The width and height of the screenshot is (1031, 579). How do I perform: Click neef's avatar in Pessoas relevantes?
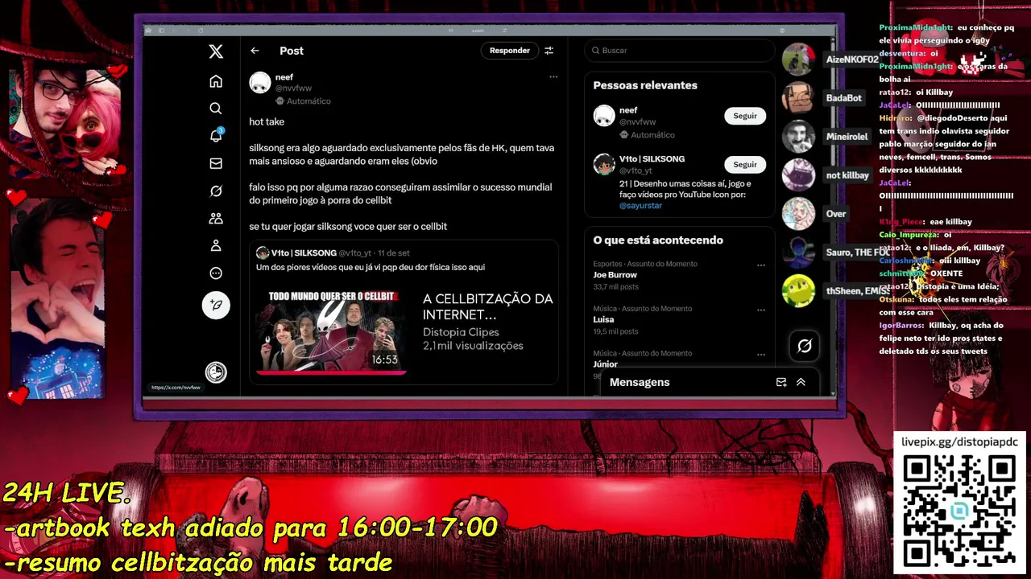click(x=604, y=116)
